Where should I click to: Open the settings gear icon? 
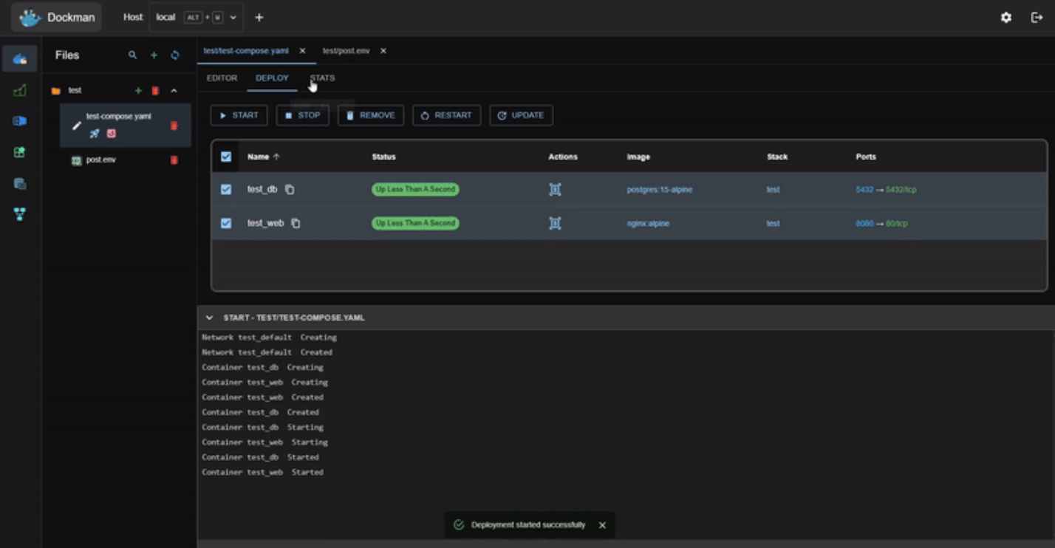click(x=1006, y=17)
